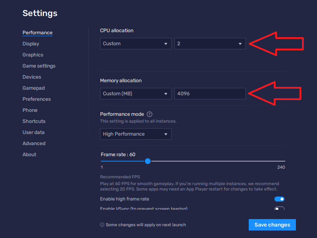Select the Devices tab

[x=32, y=77]
